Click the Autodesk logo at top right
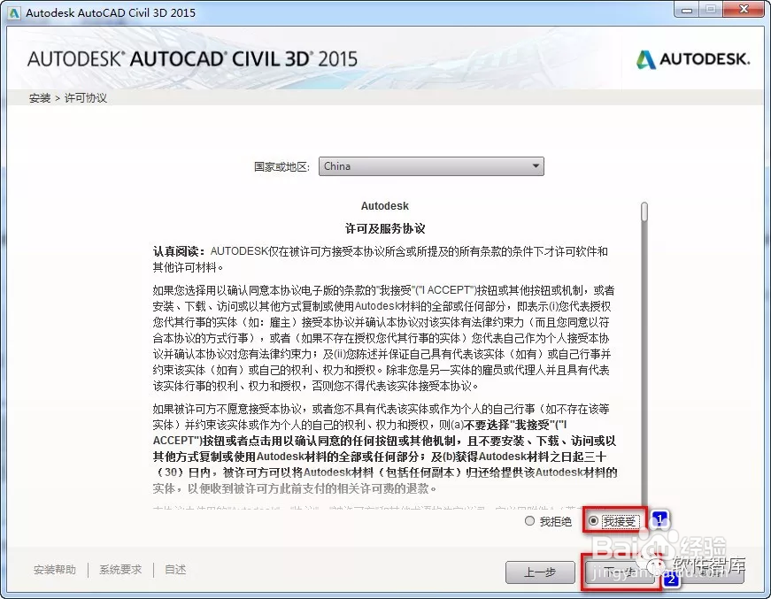The width and height of the screenshot is (771, 599). tap(693, 59)
